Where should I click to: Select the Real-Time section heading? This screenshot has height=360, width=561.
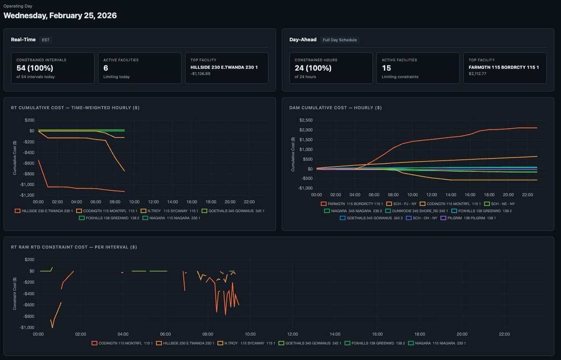tap(23, 40)
